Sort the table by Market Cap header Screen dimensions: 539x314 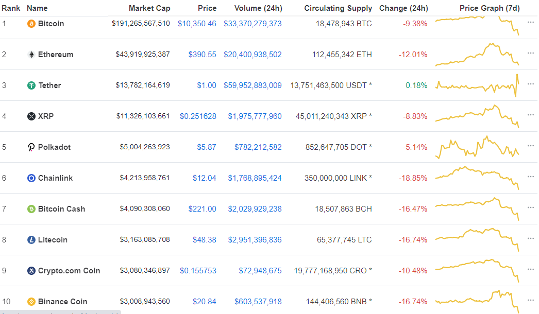tap(149, 8)
